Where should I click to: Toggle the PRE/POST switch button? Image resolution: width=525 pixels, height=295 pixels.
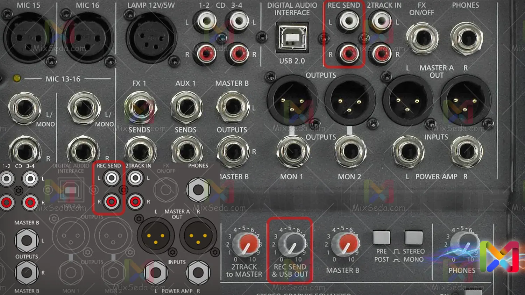(x=381, y=238)
